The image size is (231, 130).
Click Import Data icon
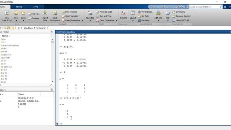45,13
